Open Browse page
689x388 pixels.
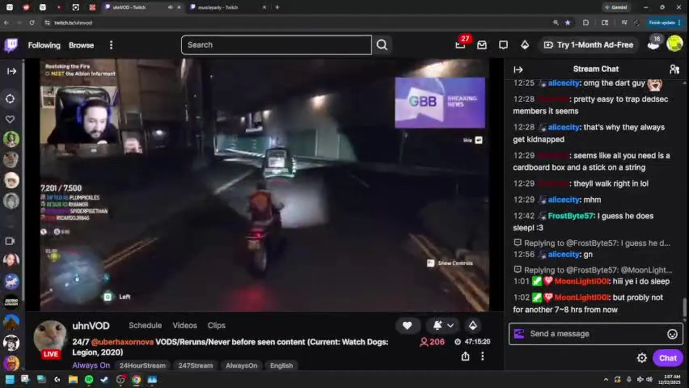click(81, 45)
